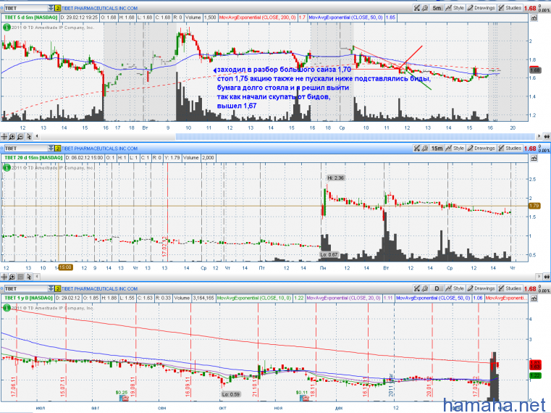Open wrench settings icon in 5m chart

point(424,8)
